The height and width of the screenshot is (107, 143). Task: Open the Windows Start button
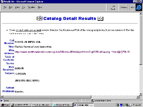(x=5, y=105)
